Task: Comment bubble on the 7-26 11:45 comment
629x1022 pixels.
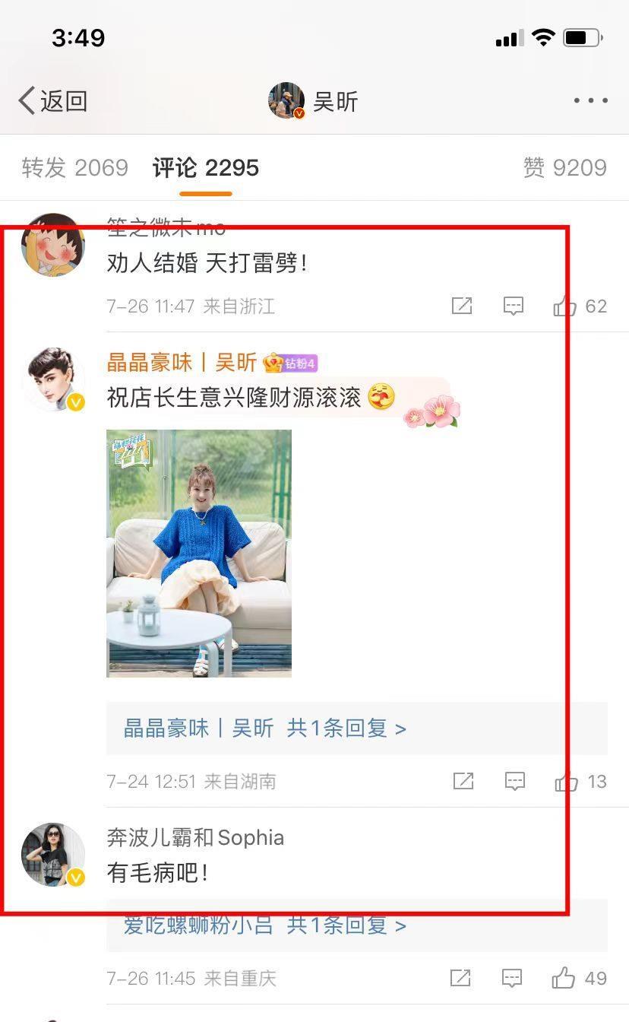Action: [x=512, y=978]
